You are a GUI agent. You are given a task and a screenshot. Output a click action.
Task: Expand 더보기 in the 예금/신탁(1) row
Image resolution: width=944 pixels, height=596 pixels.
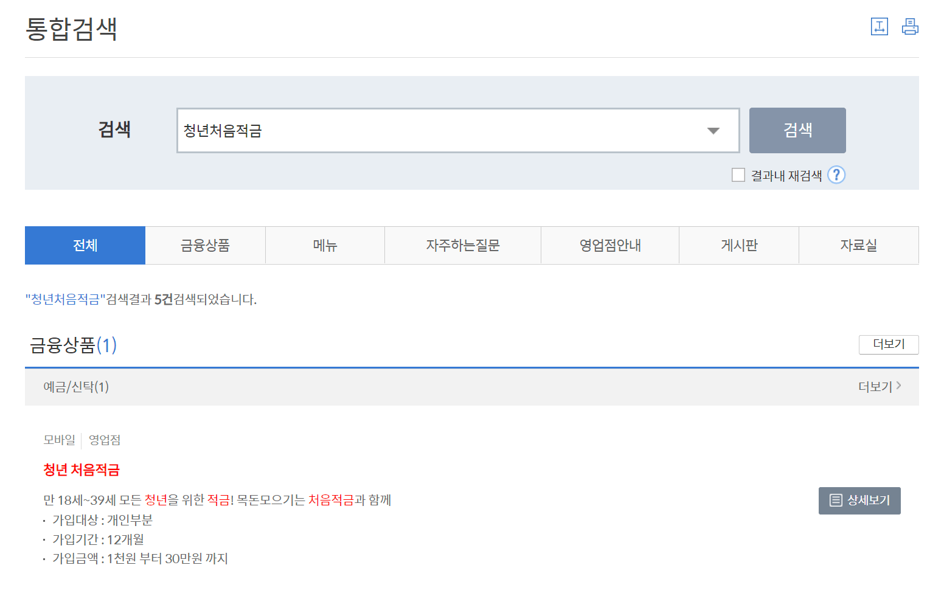coord(880,387)
